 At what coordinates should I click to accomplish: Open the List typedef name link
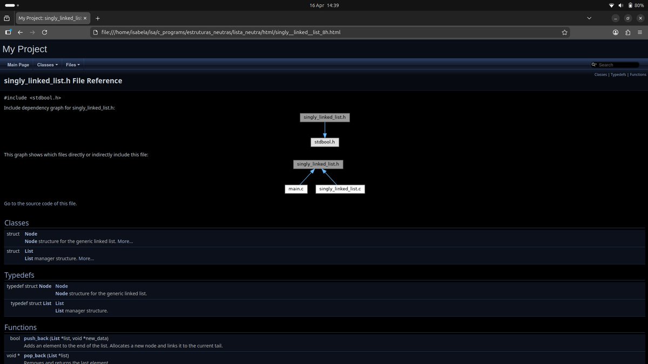pyautogui.click(x=60, y=304)
